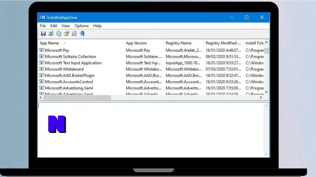This screenshot has width=316, height=177.
Task: Click the 09/02/2020 8:51:53 modified date cell
Action: (223, 57)
